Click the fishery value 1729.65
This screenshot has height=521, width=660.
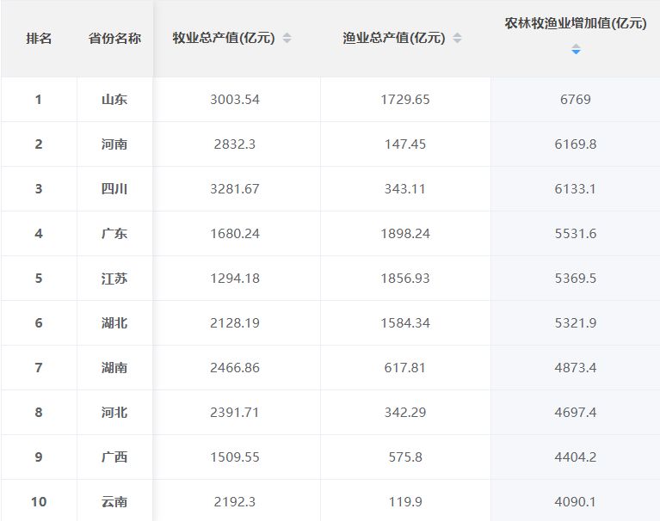click(405, 100)
